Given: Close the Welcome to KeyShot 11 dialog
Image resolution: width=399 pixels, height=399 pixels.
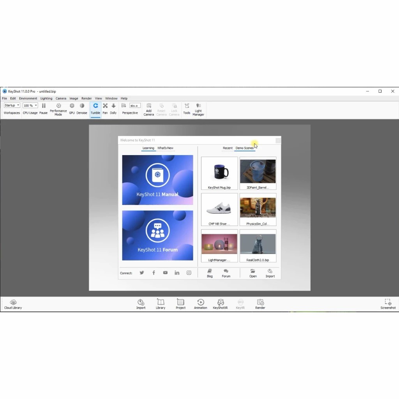Looking at the screenshot, I should (x=278, y=140).
